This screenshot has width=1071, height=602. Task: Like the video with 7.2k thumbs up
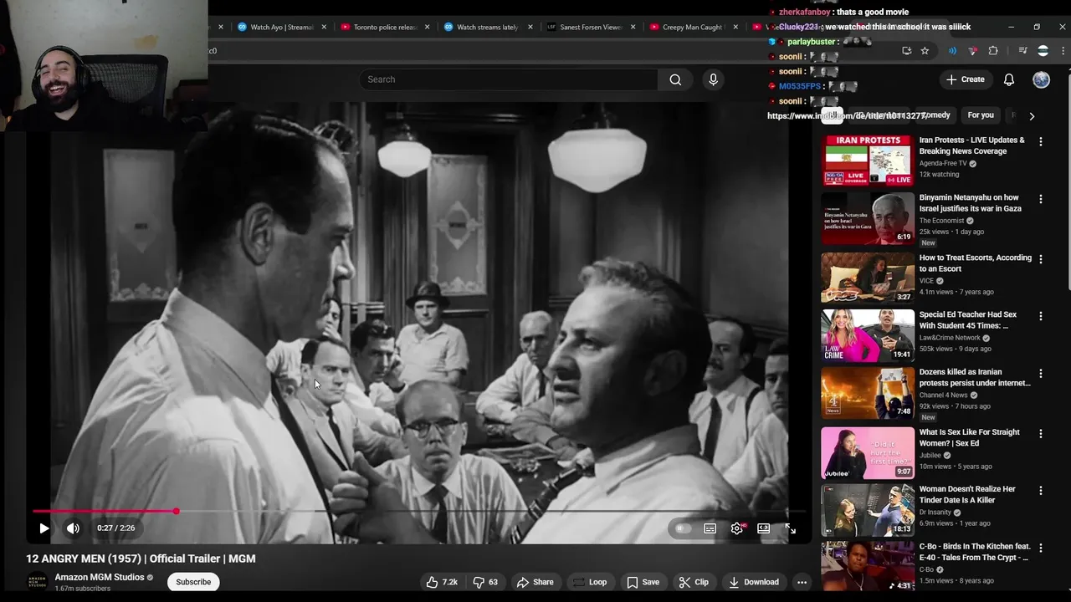[x=442, y=582]
